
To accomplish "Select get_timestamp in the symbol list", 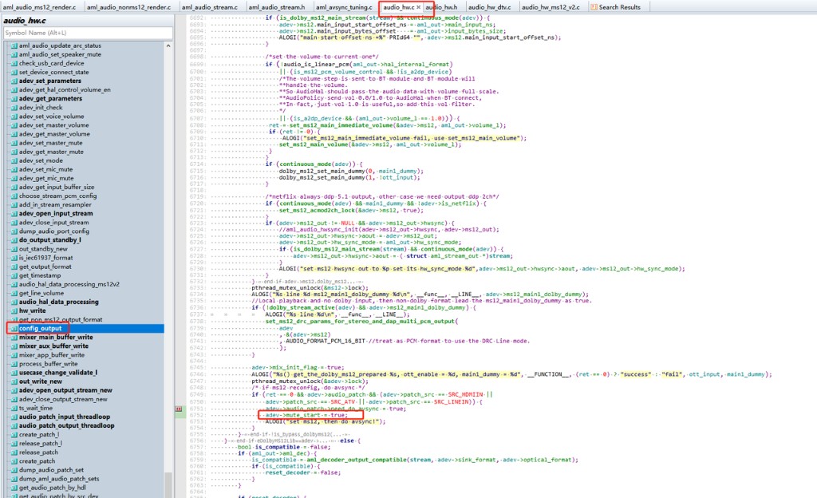I will tap(40, 276).
